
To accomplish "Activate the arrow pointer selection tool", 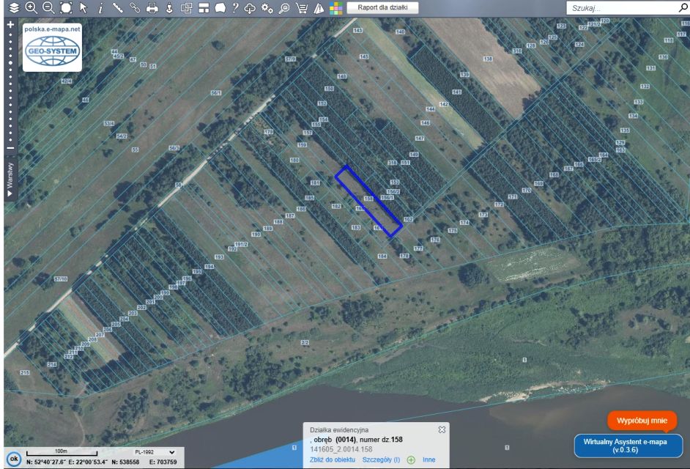I will (84, 7).
